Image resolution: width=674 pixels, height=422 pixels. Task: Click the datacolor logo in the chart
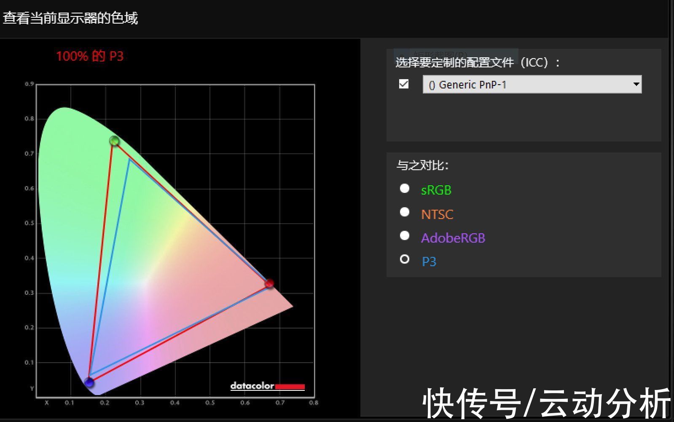(268, 386)
